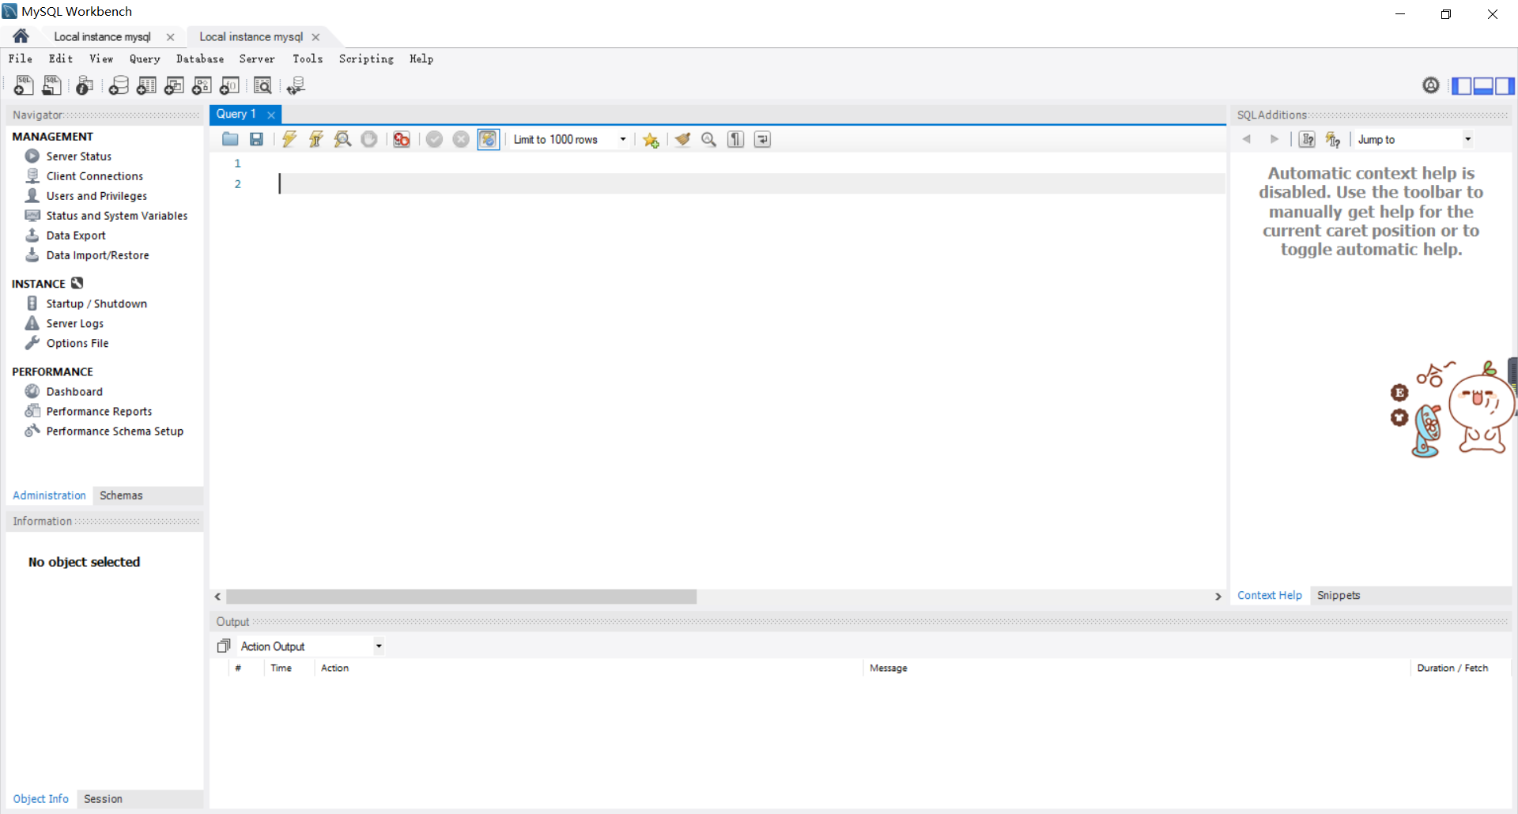This screenshot has height=814, width=1518.
Task: Toggle word wrapping in the editor
Action: click(x=762, y=139)
